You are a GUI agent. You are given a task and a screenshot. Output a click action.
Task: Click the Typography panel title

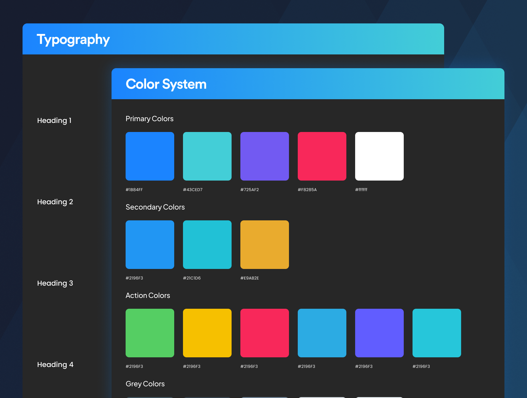(x=73, y=40)
